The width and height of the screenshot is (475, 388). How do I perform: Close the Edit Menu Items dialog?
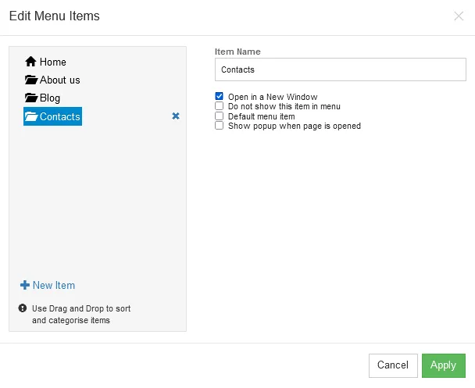tap(459, 16)
